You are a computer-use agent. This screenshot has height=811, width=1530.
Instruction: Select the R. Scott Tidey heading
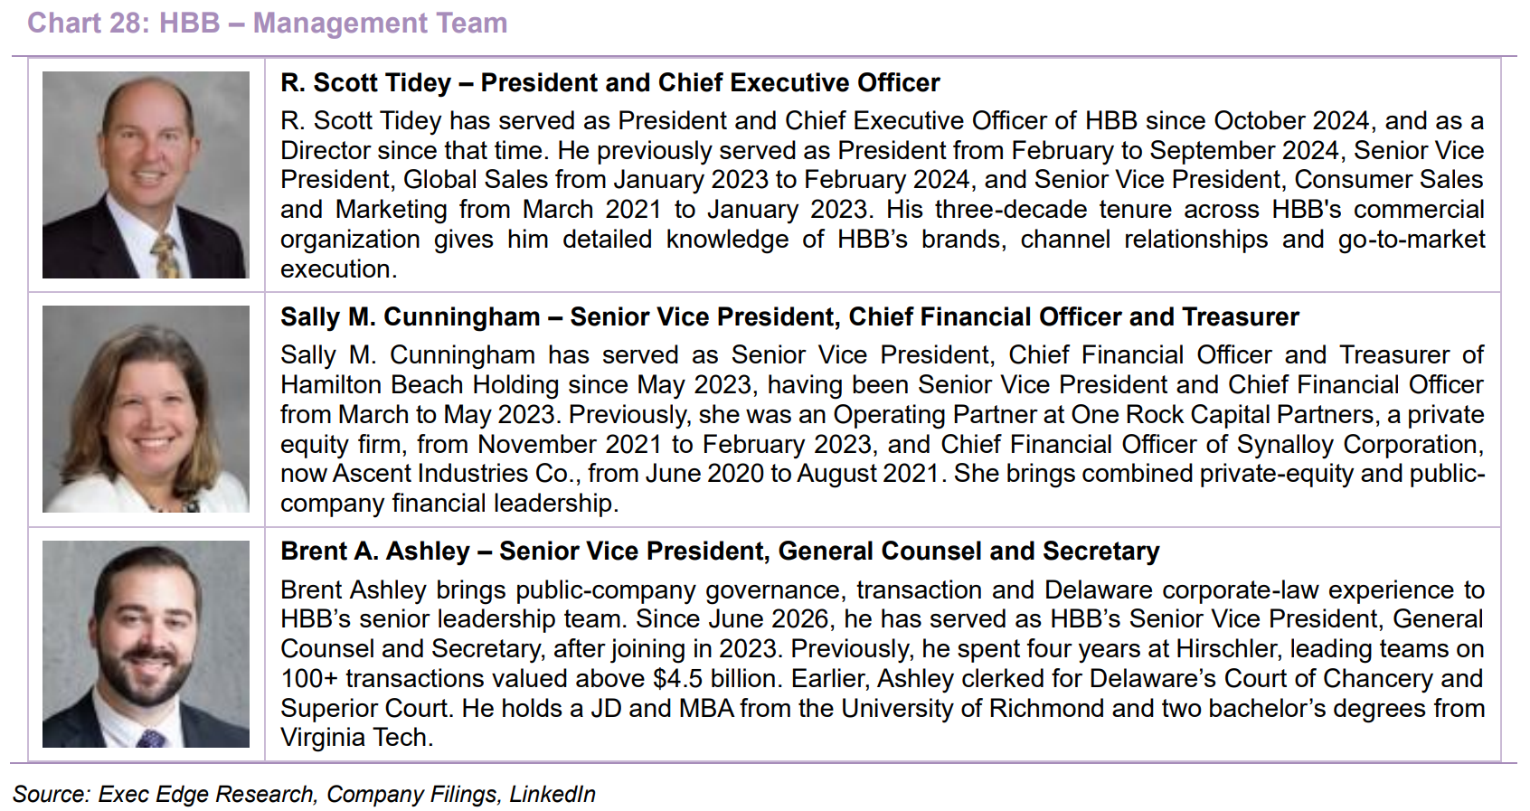coord(610,83)
